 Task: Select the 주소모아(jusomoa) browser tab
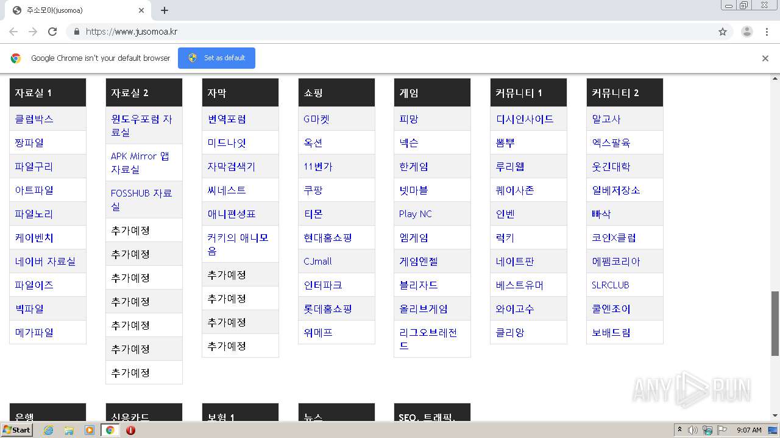(x=78, y=10)
